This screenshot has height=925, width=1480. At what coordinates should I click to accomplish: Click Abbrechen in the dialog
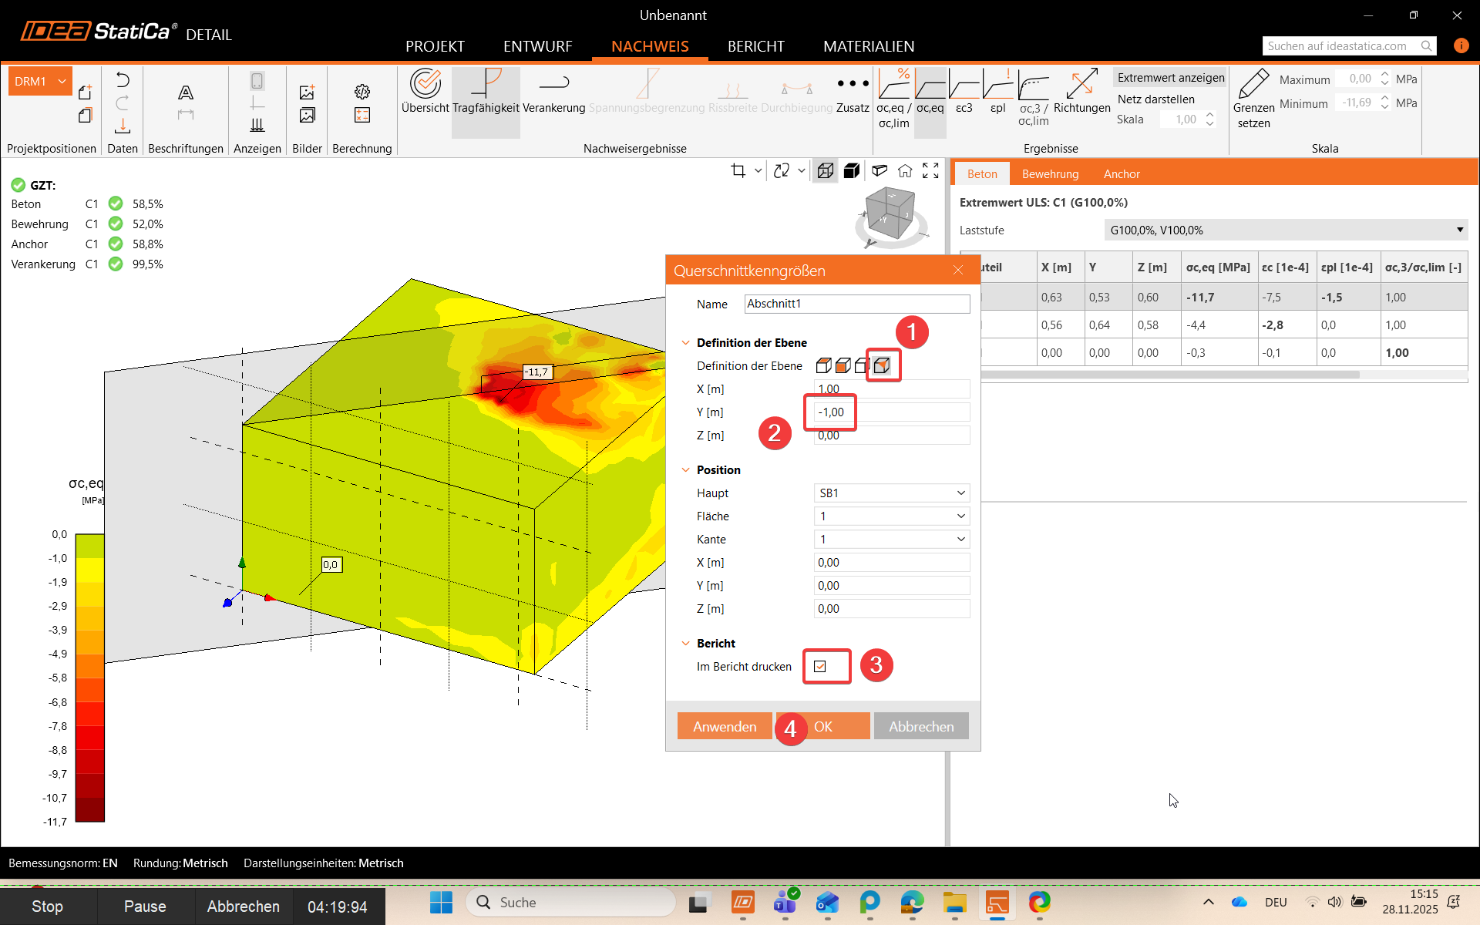click(920, 726)
